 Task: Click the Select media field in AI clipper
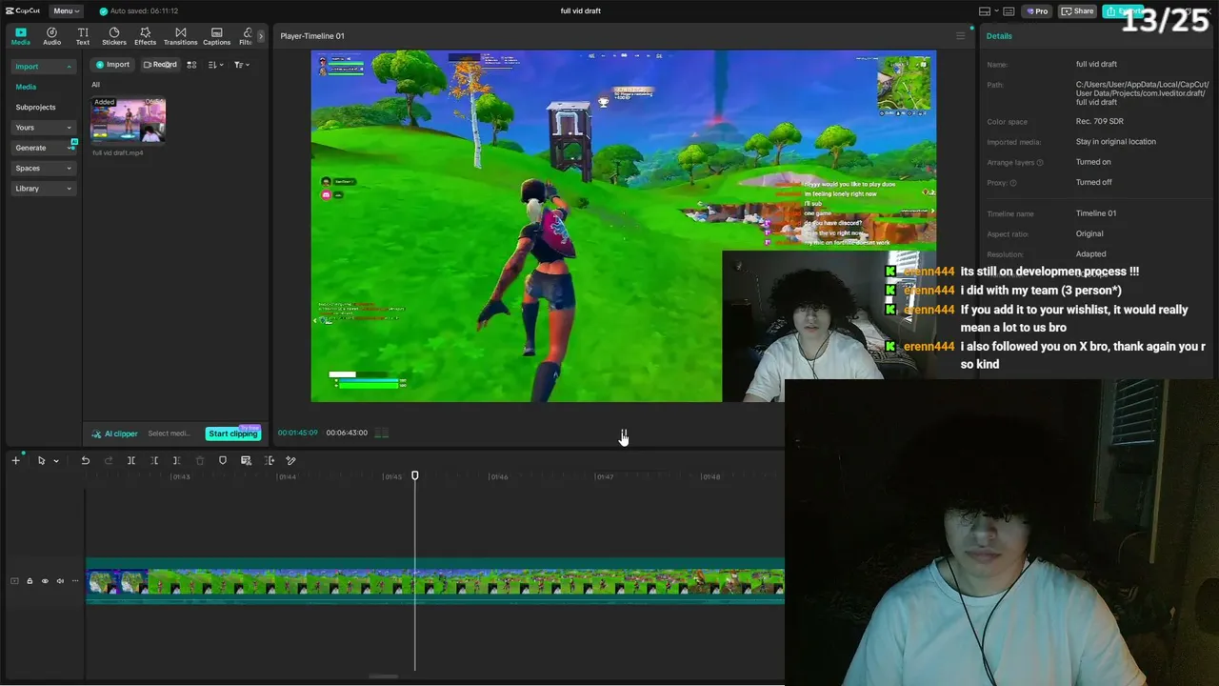click(x=170, y=434)
